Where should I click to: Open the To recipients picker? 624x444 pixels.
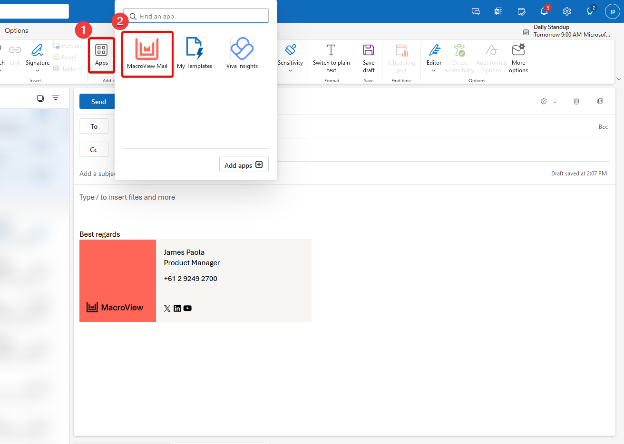[94, 126]
